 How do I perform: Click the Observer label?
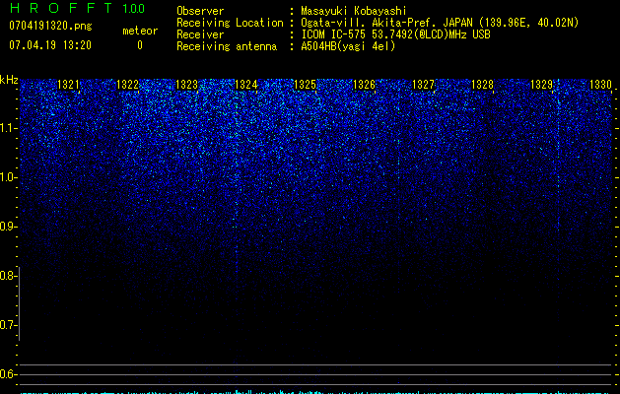200,11
